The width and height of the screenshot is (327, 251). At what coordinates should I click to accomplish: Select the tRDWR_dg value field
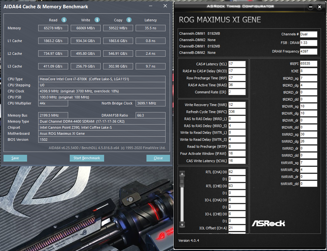coord(309,113)
